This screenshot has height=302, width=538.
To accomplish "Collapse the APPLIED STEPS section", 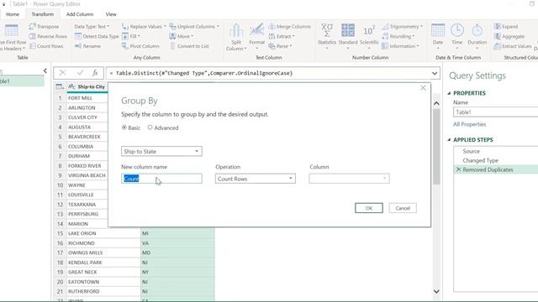I will (x=449, y=140).
